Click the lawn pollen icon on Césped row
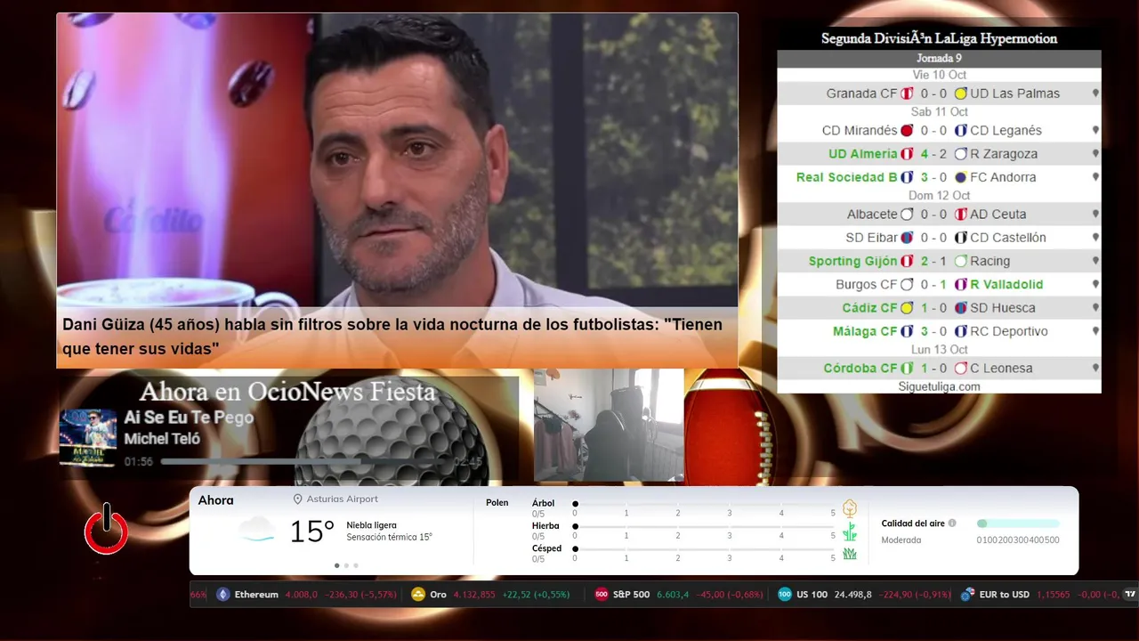The image size is (1139, 641). click(x=850, y=554)
